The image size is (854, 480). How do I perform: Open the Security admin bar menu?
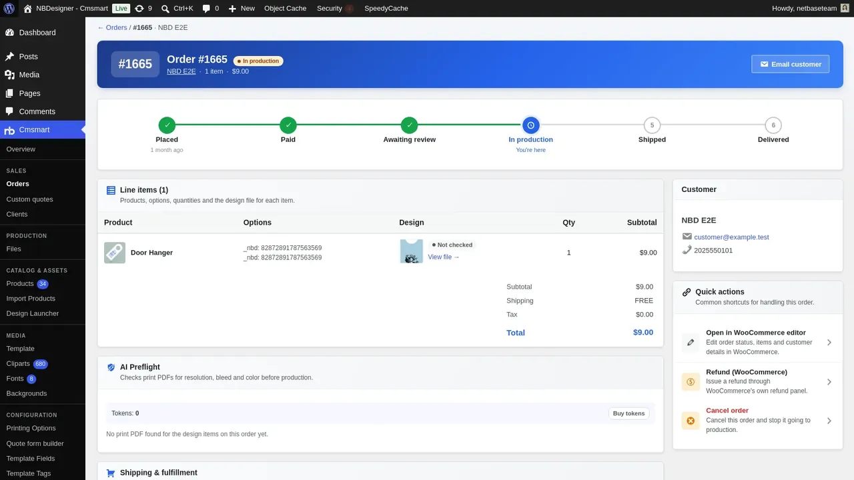[x=335, y=8]
